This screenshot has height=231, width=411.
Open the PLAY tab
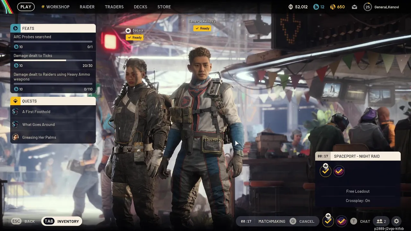26,7
